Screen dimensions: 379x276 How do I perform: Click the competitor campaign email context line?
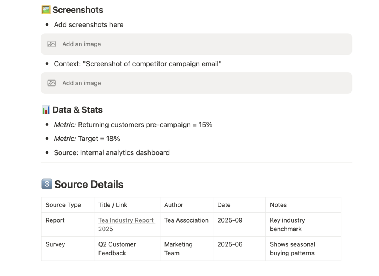pos(138,64)
